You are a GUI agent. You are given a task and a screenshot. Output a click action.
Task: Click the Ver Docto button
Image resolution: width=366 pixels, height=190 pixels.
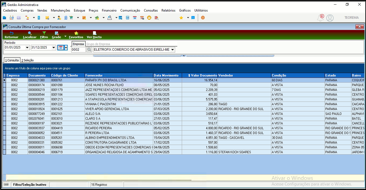(94, 35)
